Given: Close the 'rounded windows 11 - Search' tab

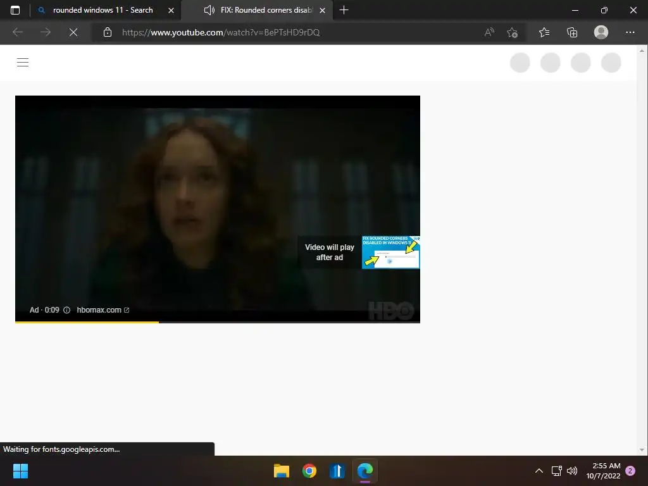Looking at the screenshot, I should pos(171,10).
